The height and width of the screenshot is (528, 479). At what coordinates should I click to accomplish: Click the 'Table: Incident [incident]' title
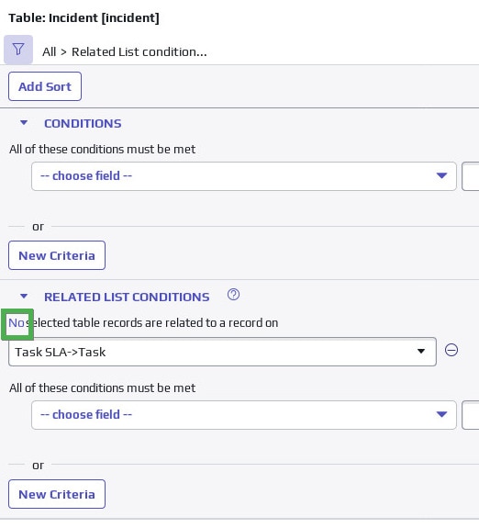coord(84,17)
